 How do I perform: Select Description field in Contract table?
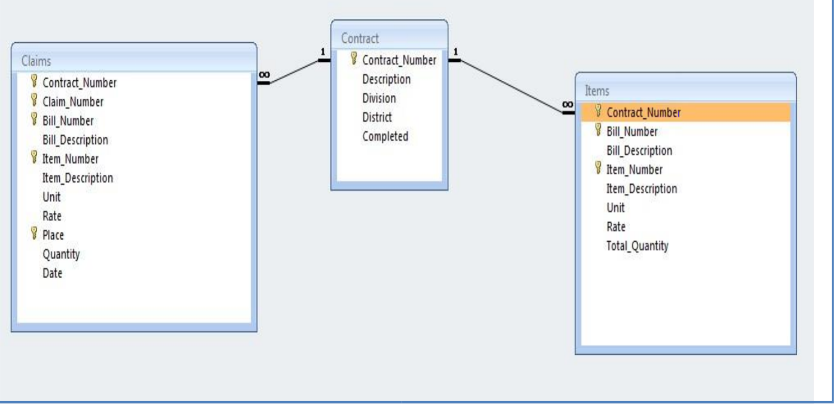point(386,79)
